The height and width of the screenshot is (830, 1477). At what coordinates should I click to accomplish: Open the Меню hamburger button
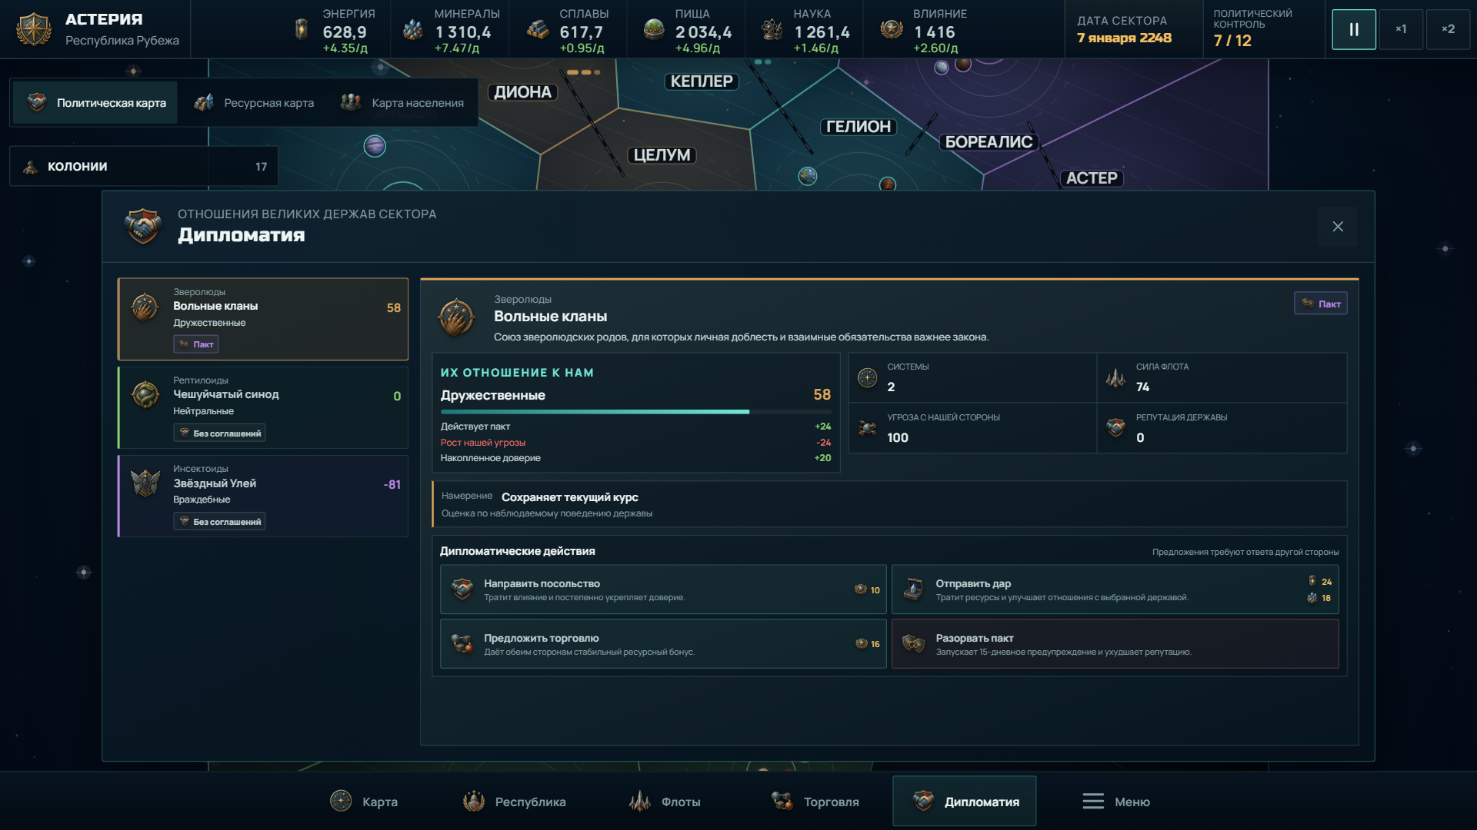coord(1116,802)
